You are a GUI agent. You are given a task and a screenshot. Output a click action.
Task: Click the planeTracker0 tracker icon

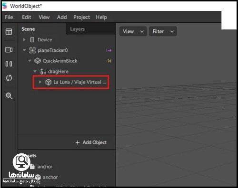pos(32,50)
